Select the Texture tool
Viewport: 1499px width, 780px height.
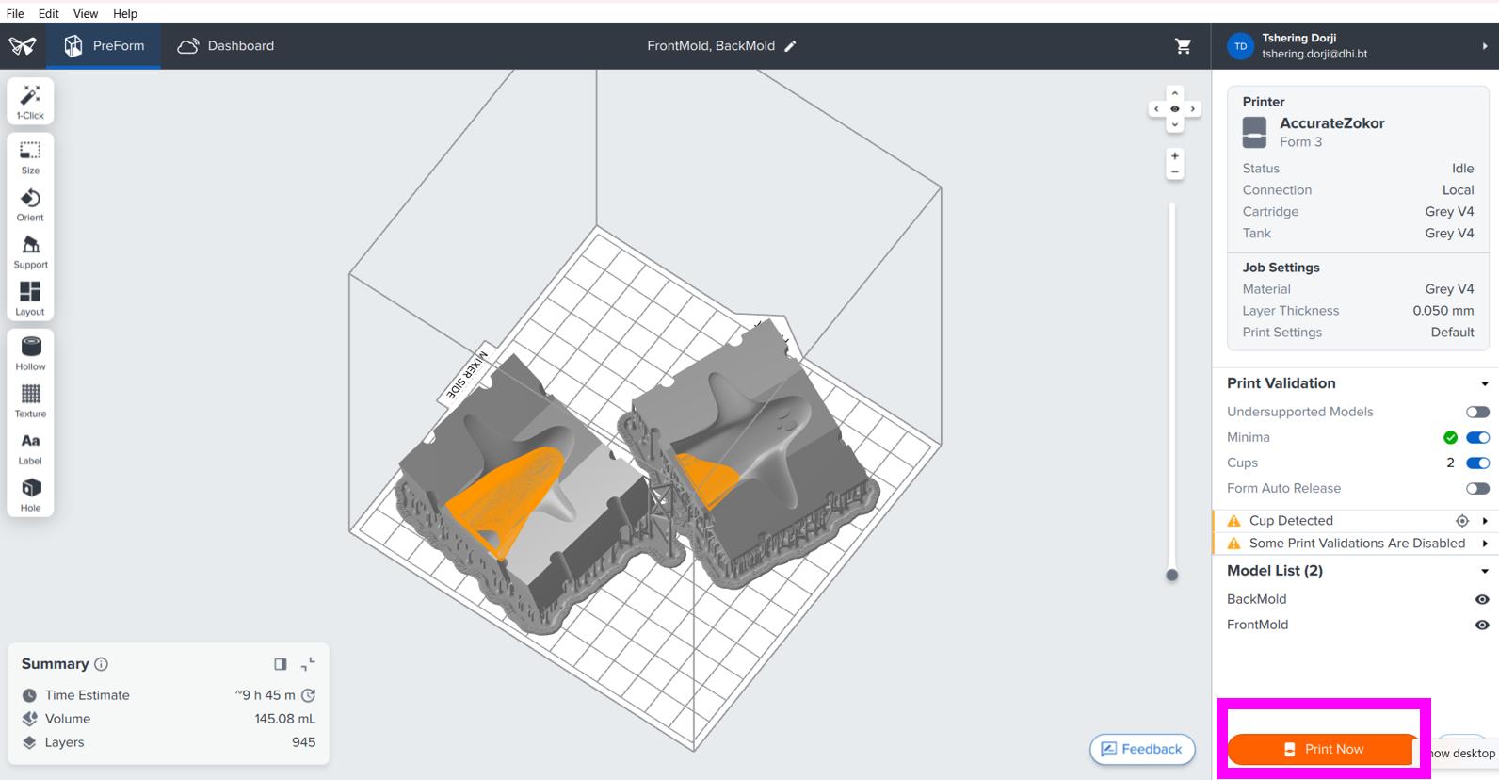pos(30,400)
